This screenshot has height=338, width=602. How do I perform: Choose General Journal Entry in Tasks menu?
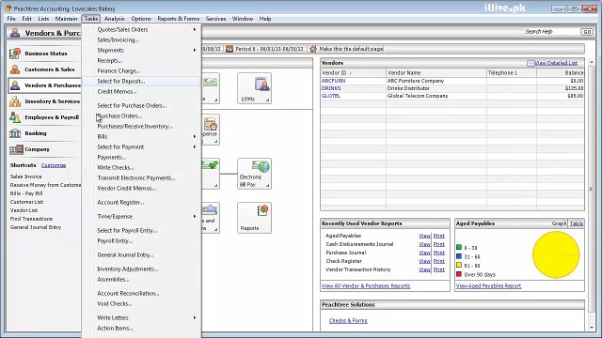(x=125, y=254)
